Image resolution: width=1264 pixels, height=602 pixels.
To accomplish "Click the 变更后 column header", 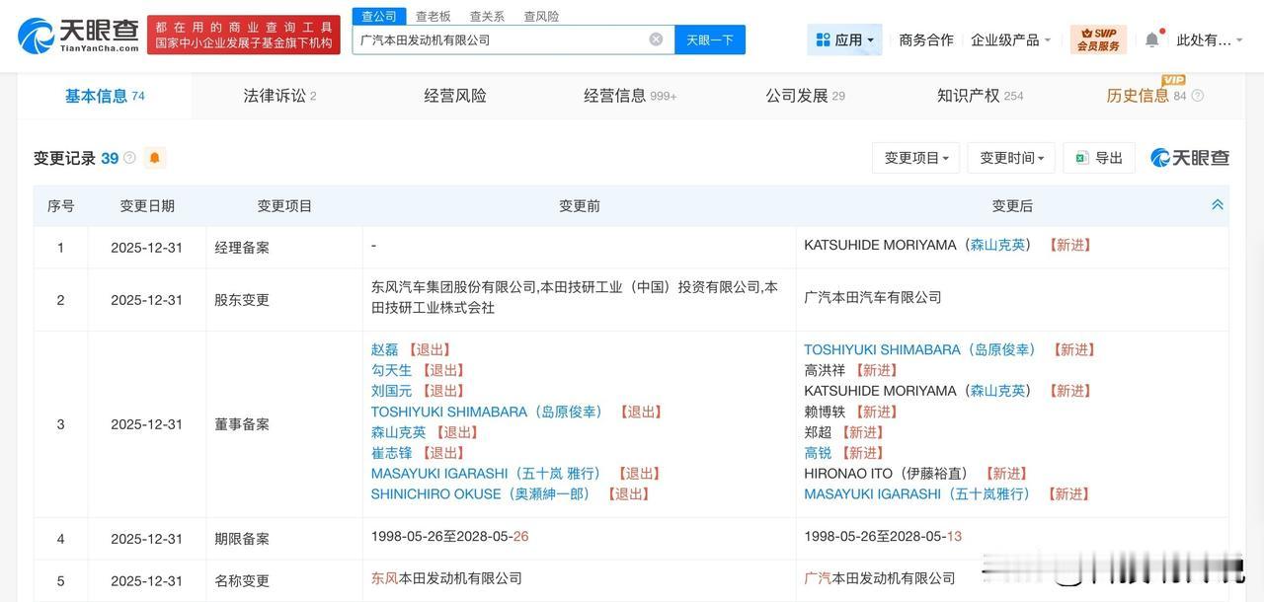I will click(x=1012, y=205).
